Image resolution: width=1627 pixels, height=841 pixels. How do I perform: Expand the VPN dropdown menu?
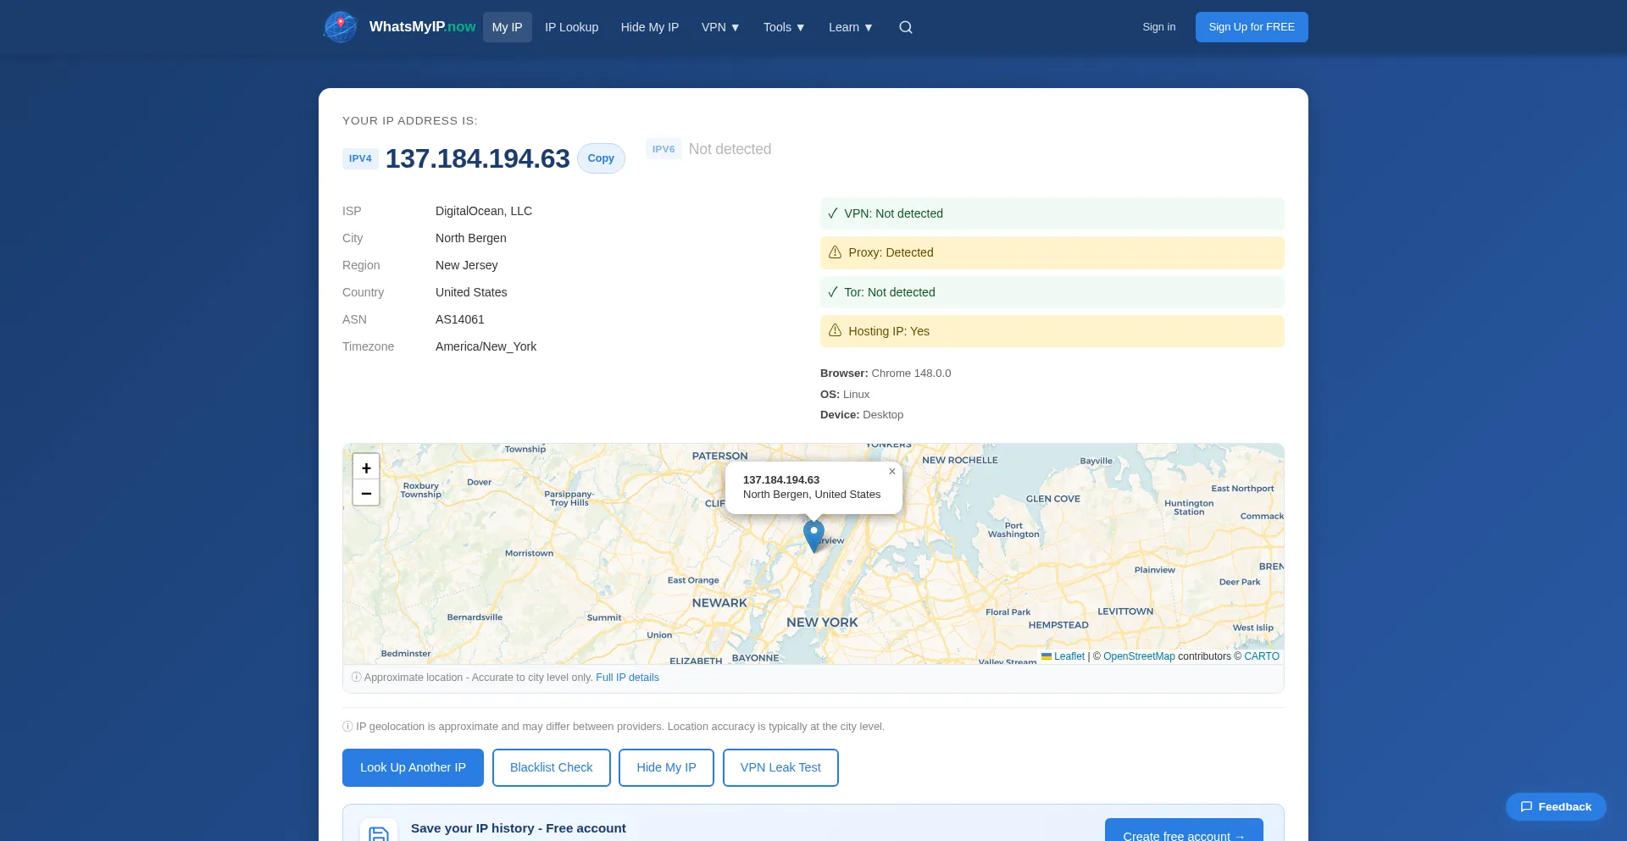click(720, 27)
